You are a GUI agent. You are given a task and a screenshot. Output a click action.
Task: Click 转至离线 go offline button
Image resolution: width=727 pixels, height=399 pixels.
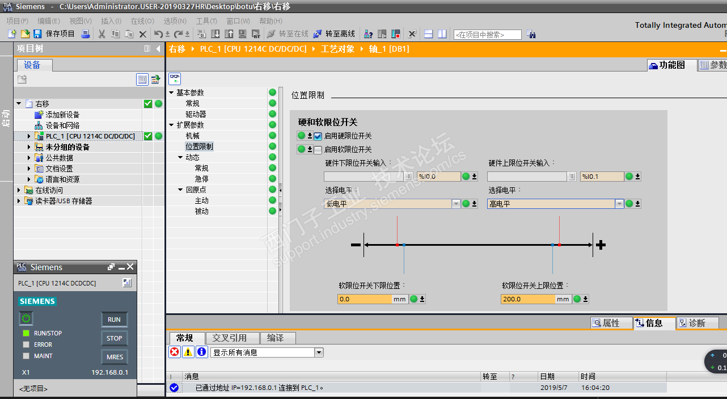tap(334, 34)
